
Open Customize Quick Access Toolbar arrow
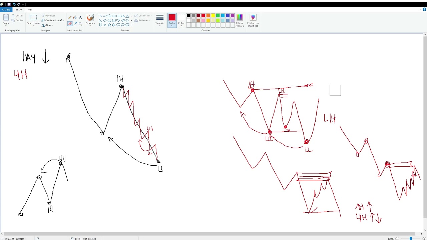point(23,4)
